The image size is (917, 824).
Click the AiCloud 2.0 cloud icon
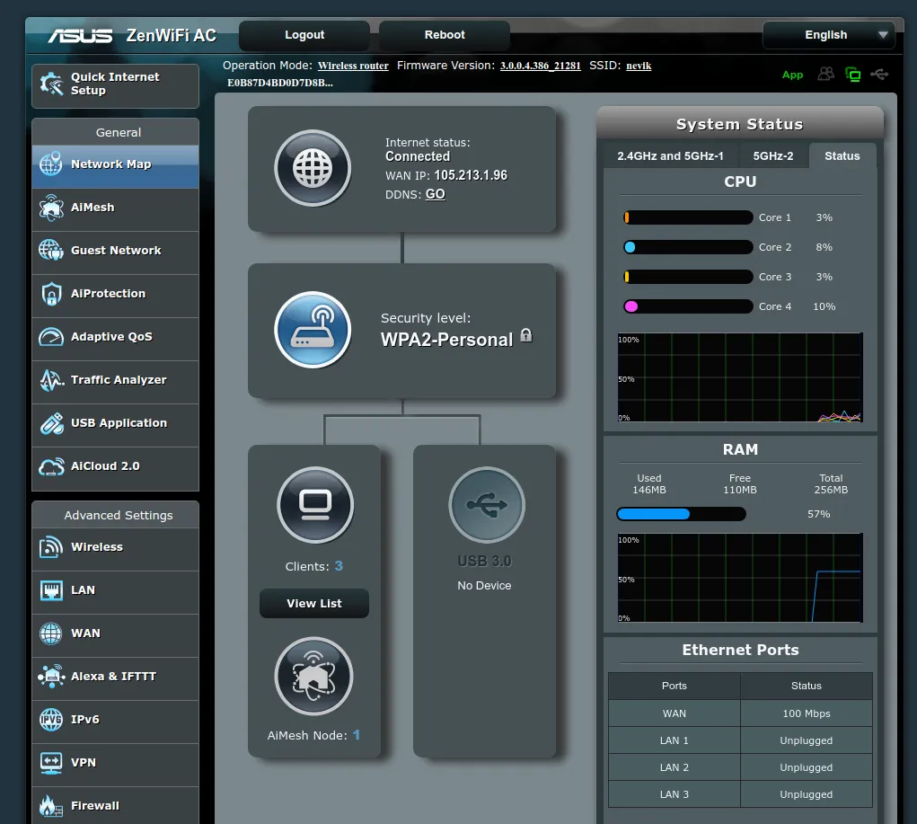click(x=51, y=466)
